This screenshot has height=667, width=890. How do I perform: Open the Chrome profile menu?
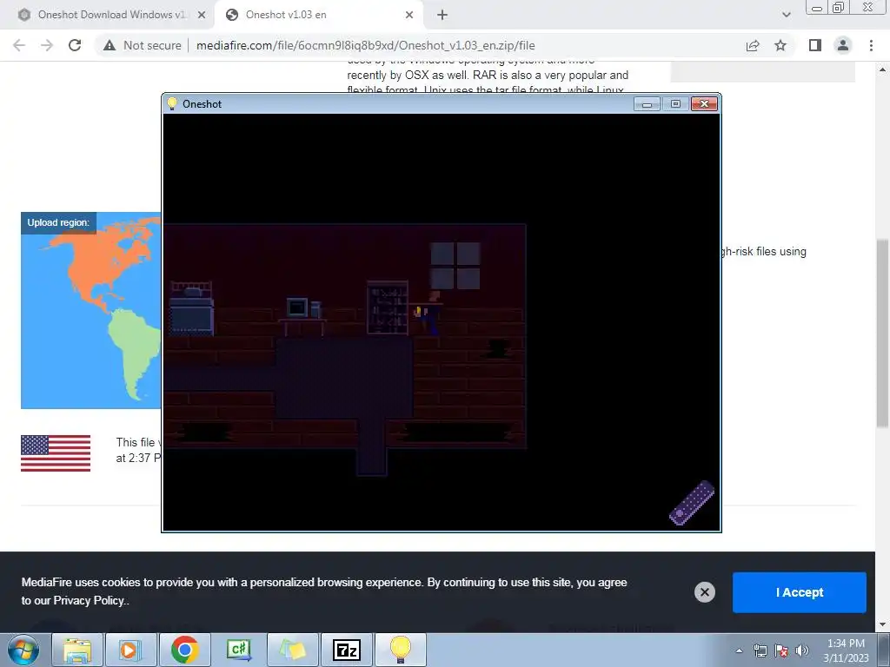843,45
